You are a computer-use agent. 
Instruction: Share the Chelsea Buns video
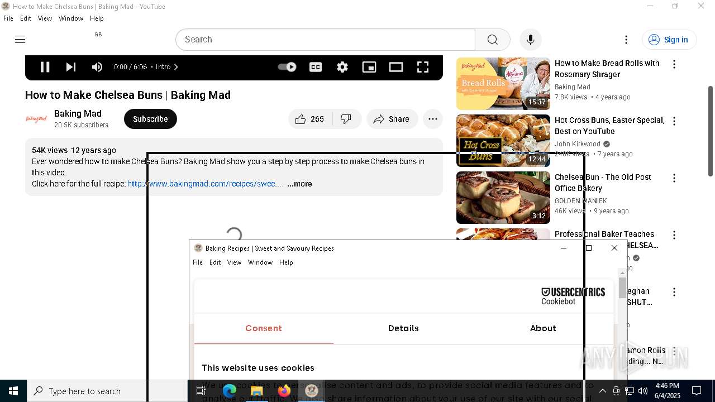392,119
